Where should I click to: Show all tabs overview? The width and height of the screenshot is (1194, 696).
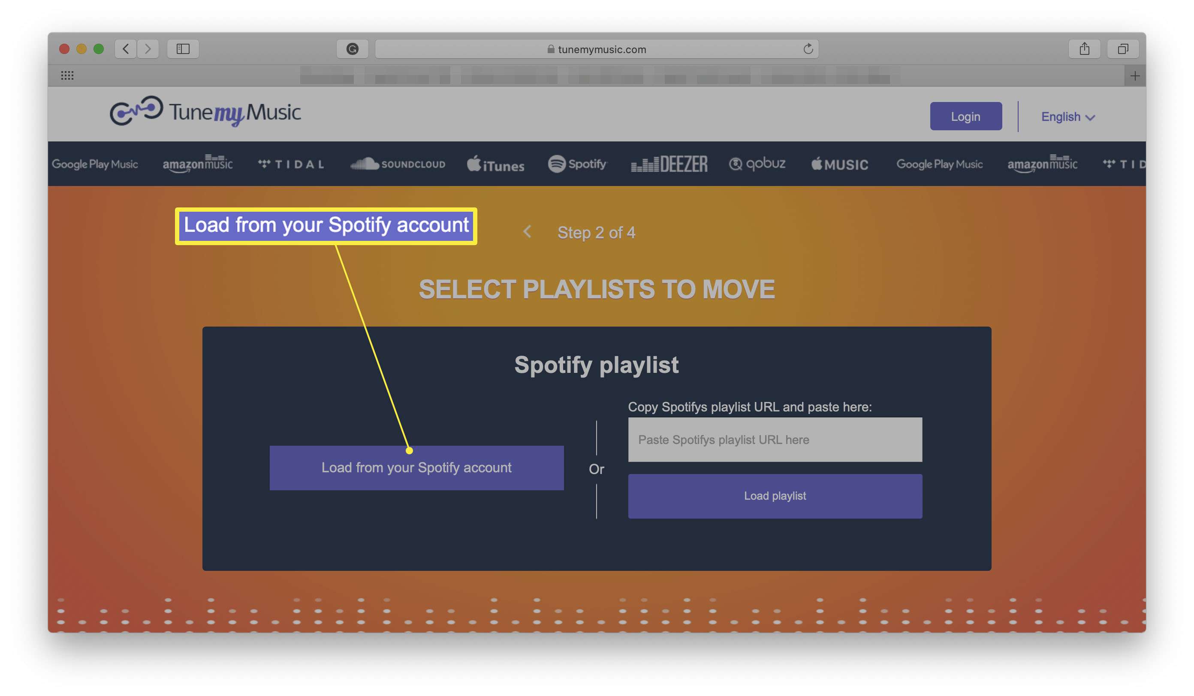[1122, 49]
